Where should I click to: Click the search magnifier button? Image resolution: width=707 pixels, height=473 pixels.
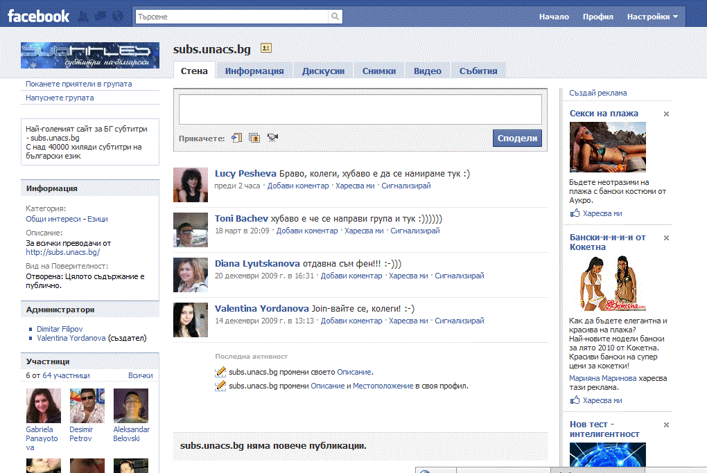[x=335, y=17]
